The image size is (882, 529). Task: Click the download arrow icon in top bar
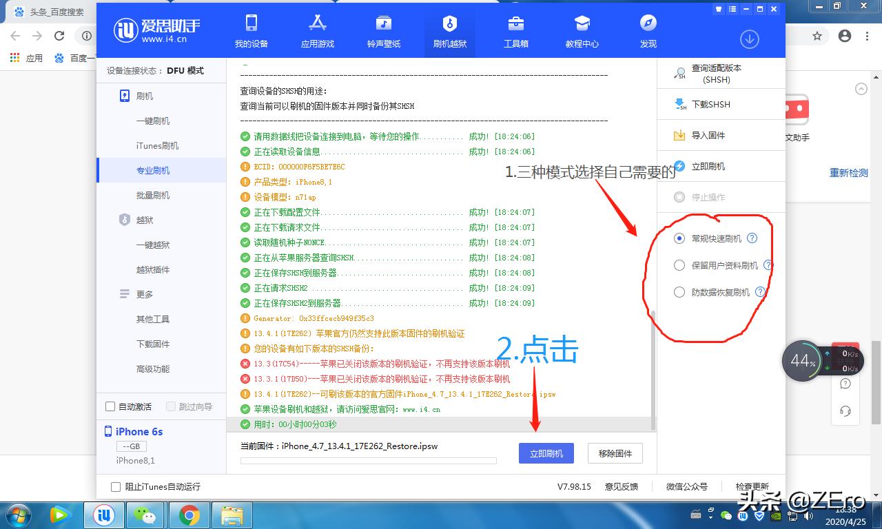click(749, 39)
